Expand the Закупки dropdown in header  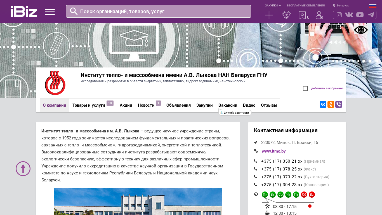(x=273, y=6)
